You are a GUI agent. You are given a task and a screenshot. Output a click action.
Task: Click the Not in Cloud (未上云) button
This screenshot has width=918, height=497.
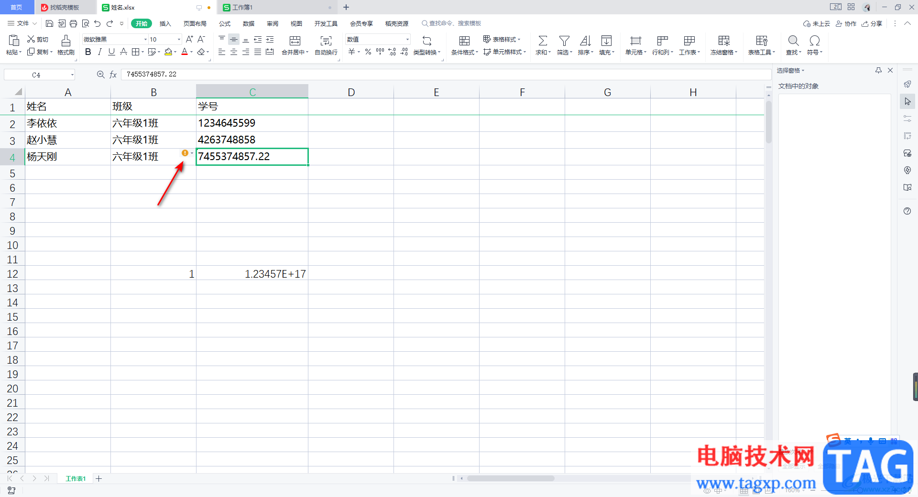[x=817, y=23]
